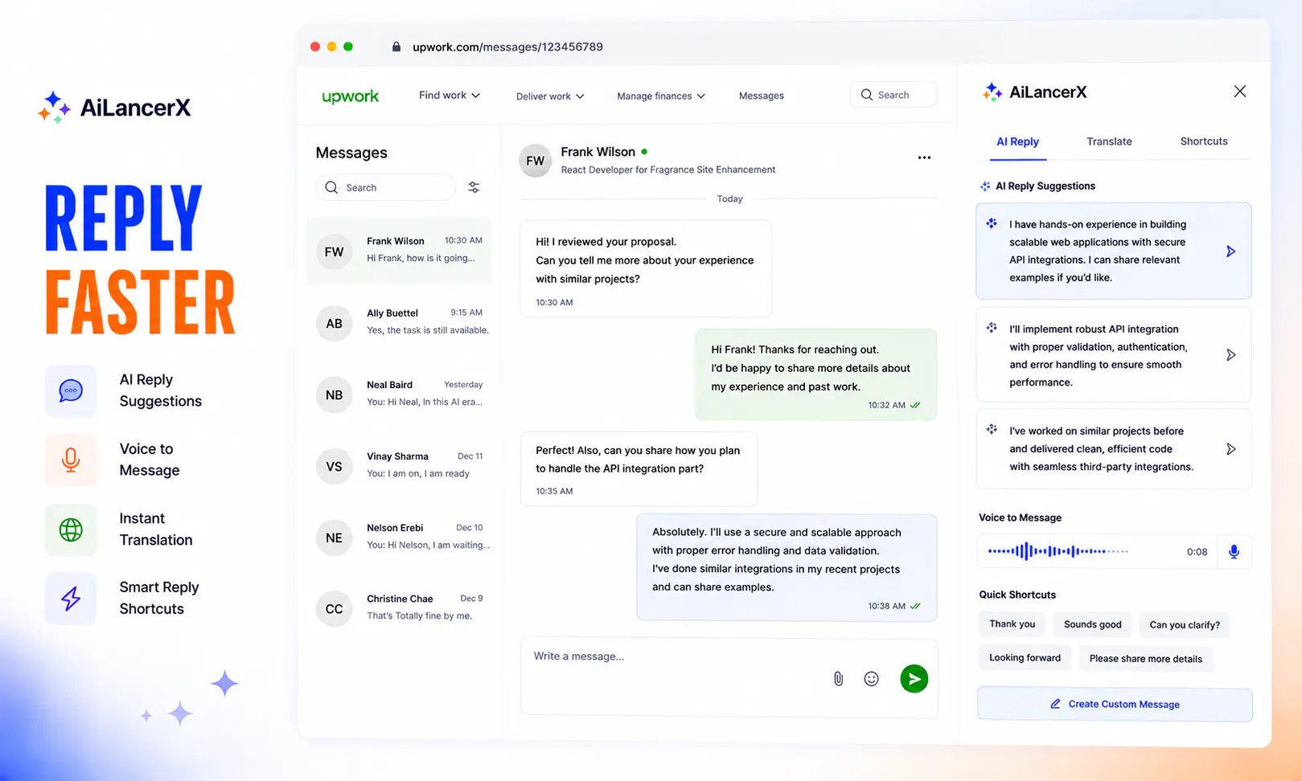Open the emoji picker

pyautogui.click(x=871, y=679)
